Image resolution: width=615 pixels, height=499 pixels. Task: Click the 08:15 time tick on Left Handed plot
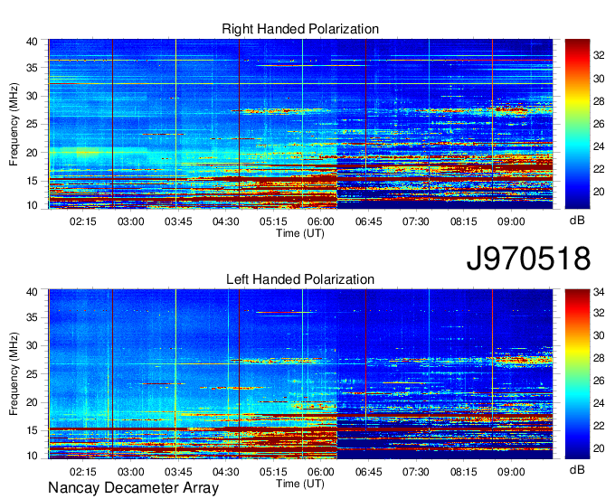click(x=463, y=472)
